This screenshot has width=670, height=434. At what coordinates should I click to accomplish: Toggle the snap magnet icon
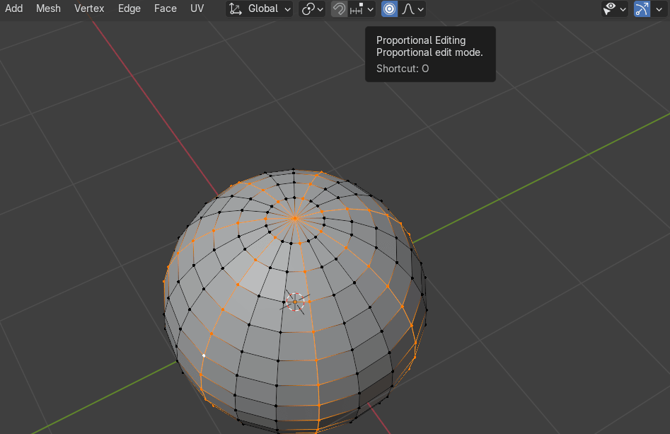[x=339, y=9]
